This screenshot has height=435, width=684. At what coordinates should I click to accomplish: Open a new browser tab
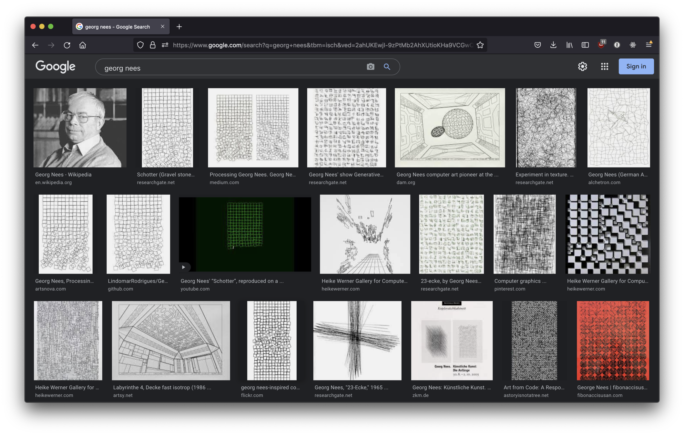[179, 27]
